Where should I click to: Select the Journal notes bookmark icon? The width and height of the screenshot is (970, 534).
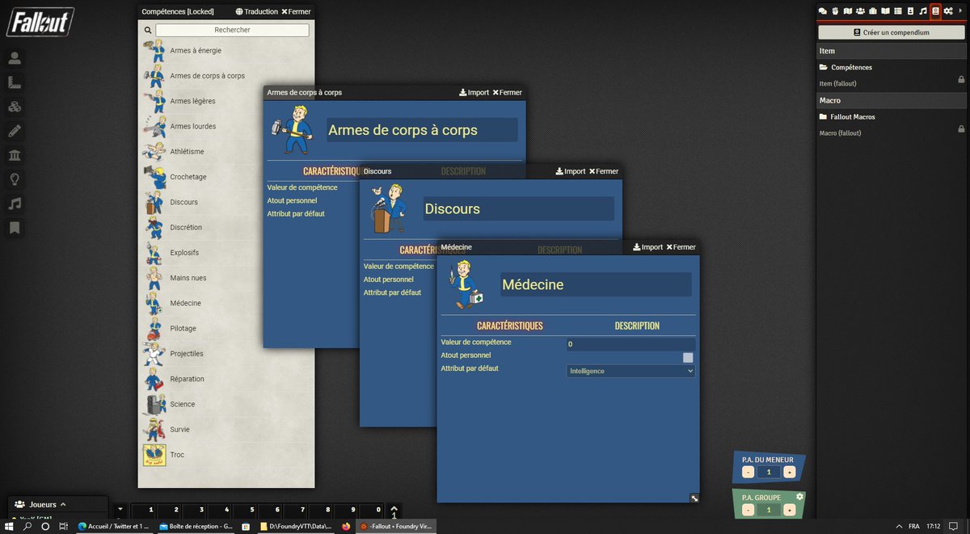15,229
